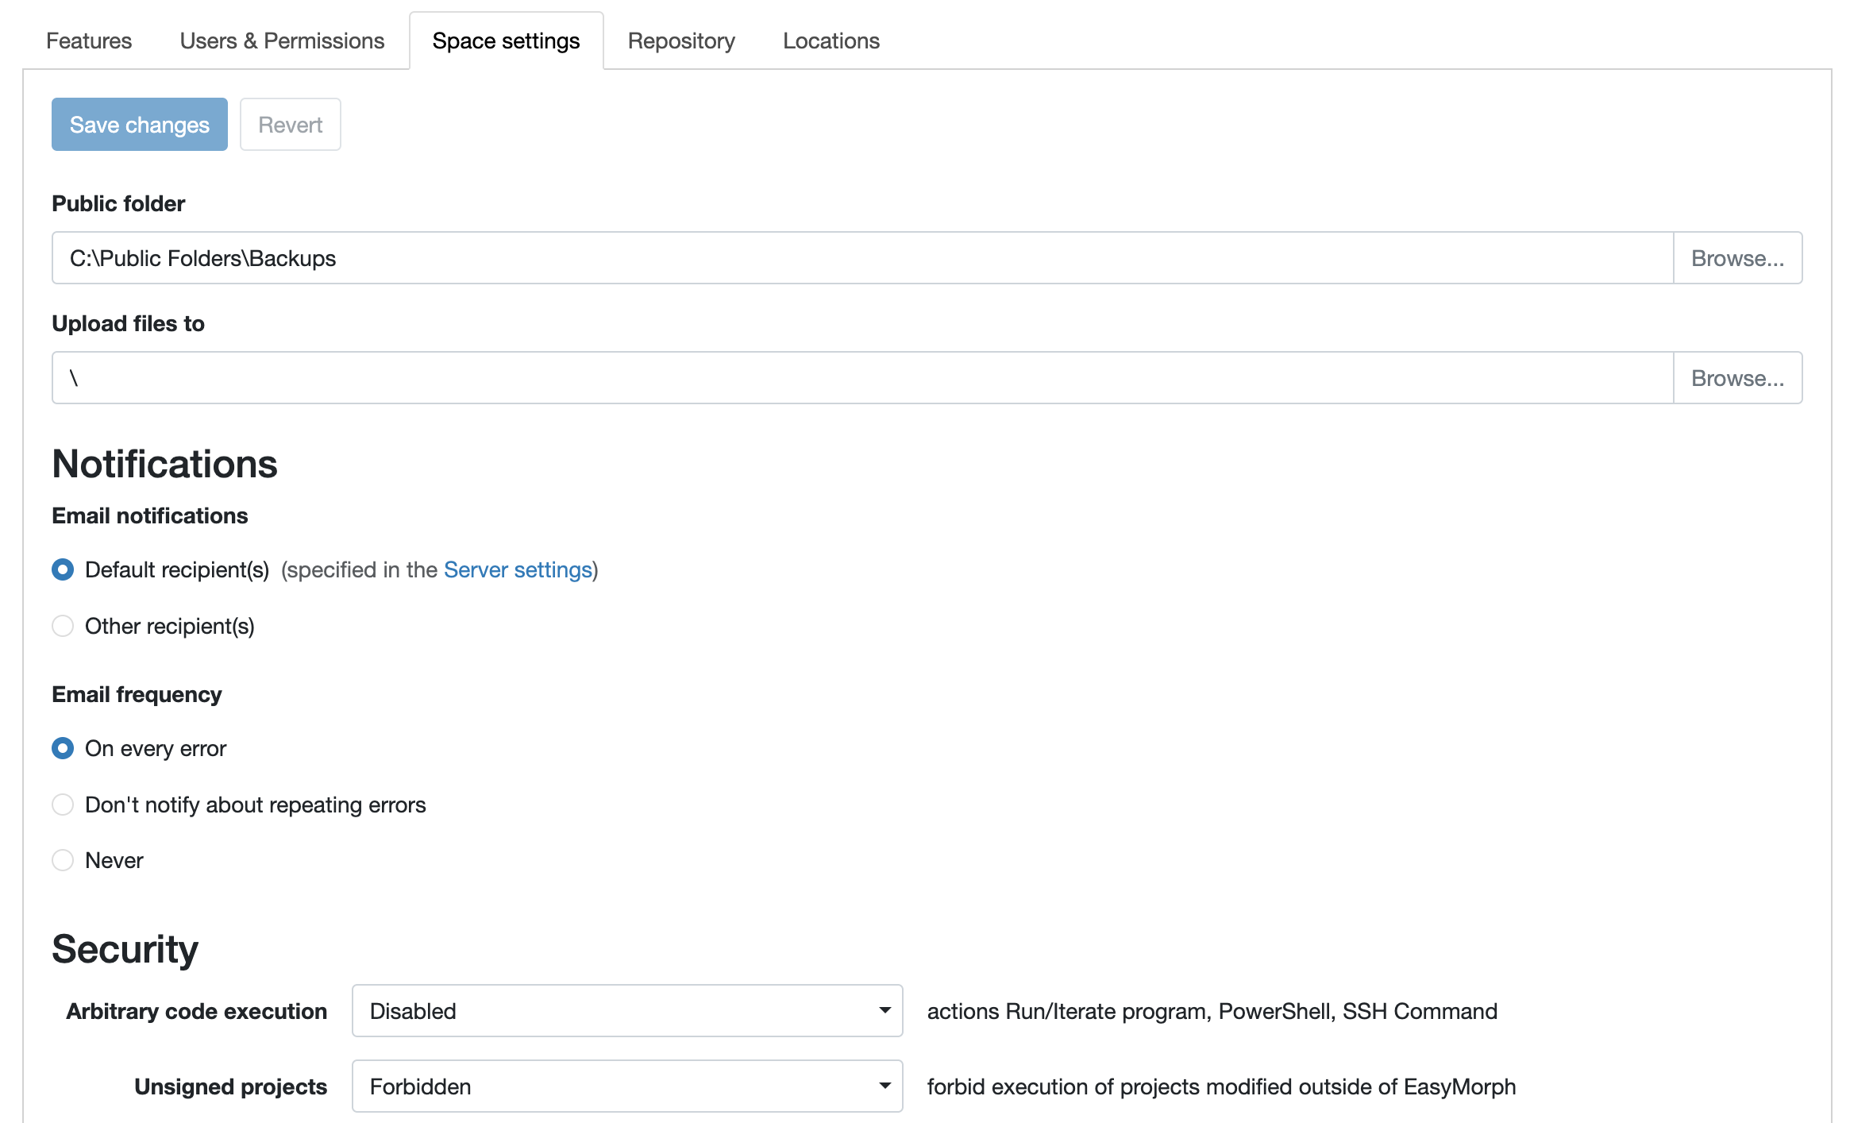The image size is (1850, 1123).
Task: Open the Features tab
Action: [89, 41]
